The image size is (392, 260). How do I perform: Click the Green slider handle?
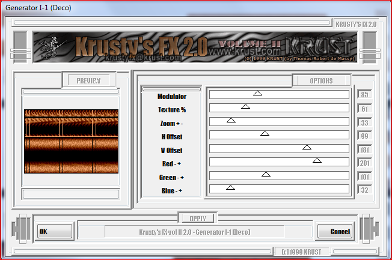pyautogui.click(x=266, y=175)
